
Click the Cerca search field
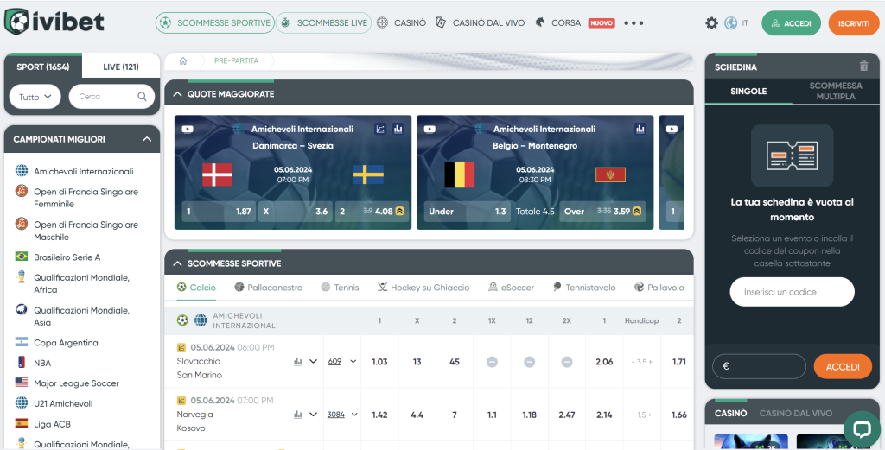[x=111, y=97]
